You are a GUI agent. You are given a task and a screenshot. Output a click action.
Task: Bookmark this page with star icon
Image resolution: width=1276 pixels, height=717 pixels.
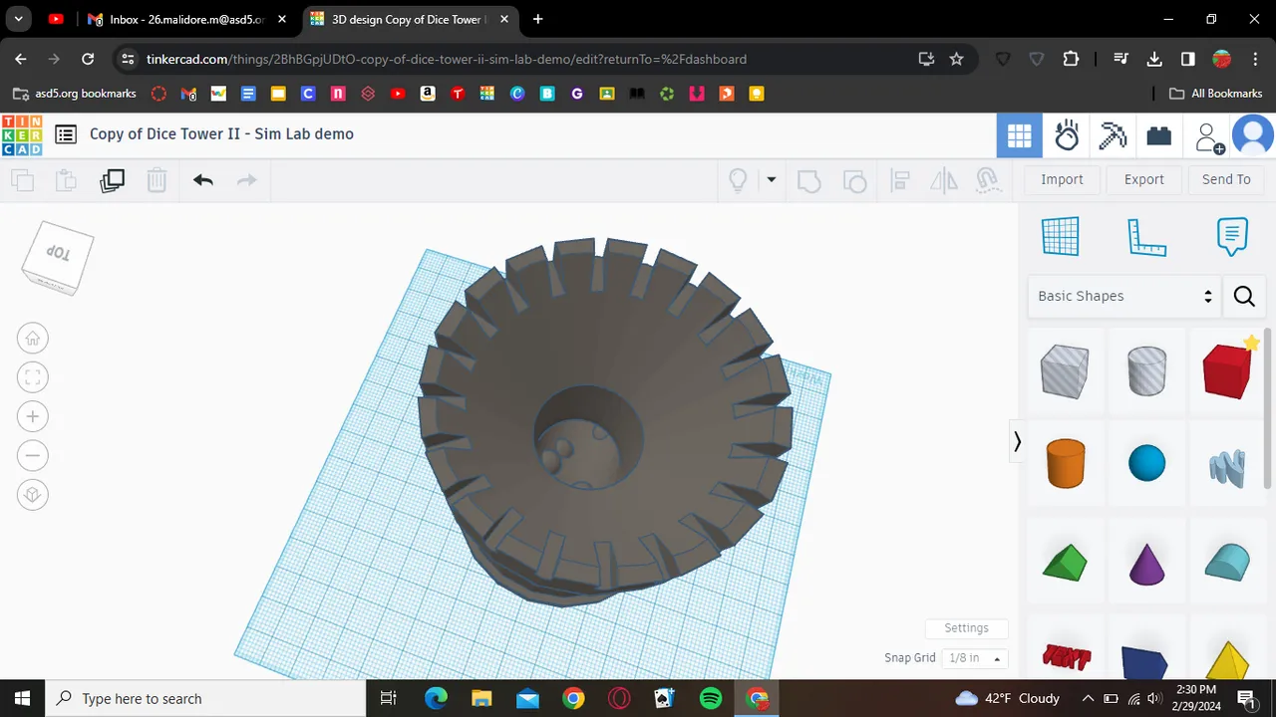coord(957,59)
